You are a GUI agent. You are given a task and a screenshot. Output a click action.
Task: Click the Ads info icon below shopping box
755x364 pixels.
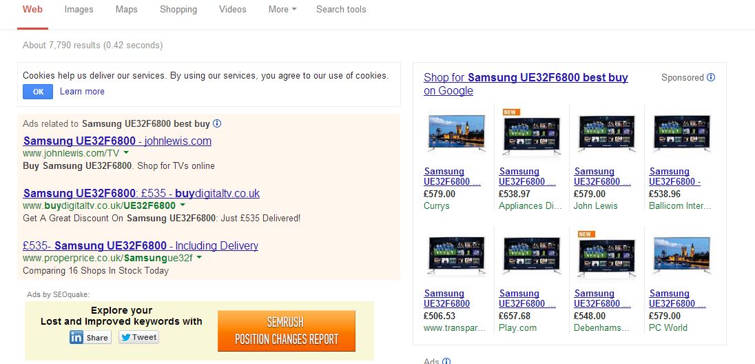[446, 361]
